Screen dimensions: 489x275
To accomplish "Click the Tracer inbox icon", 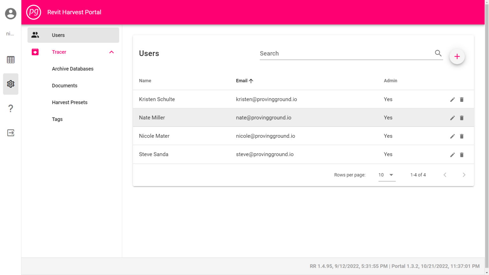I will [35, 52].
